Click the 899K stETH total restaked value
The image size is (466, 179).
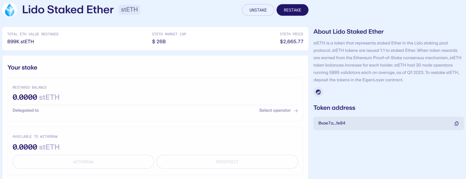(21, 42)
